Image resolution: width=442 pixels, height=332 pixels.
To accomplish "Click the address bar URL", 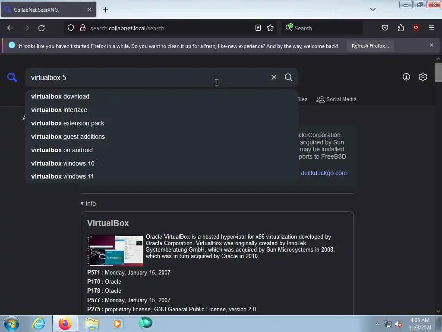I will tap(127, 28).
